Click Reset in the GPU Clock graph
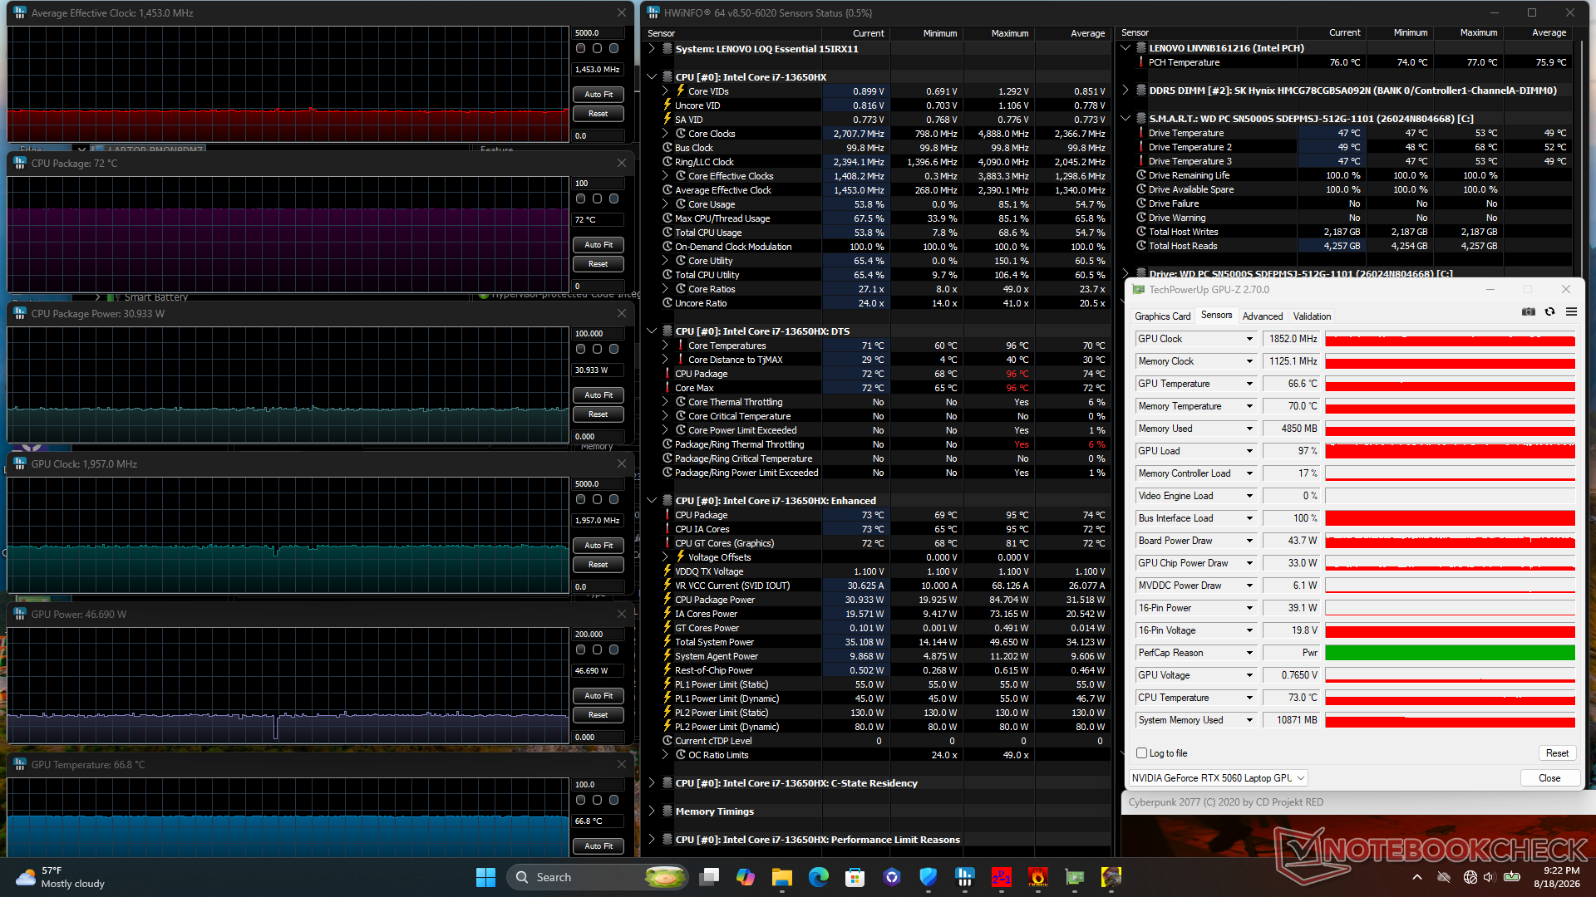The height and width of the screenshot is (897, 1596). coord(598,565)
